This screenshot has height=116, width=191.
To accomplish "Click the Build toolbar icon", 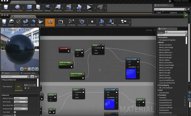I will pyautogui.click(x=79, y=8).
